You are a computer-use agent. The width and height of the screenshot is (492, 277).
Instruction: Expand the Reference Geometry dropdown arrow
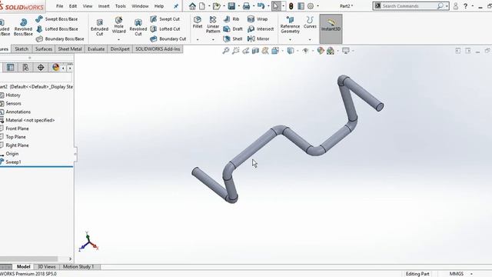point(290,39)
